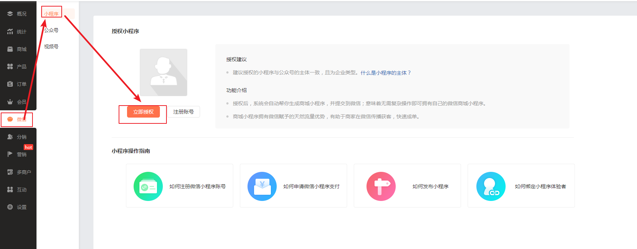Click the green 注册账号 guide icon
The height and width of the screenshot is (249, 637).
(148, 186)
